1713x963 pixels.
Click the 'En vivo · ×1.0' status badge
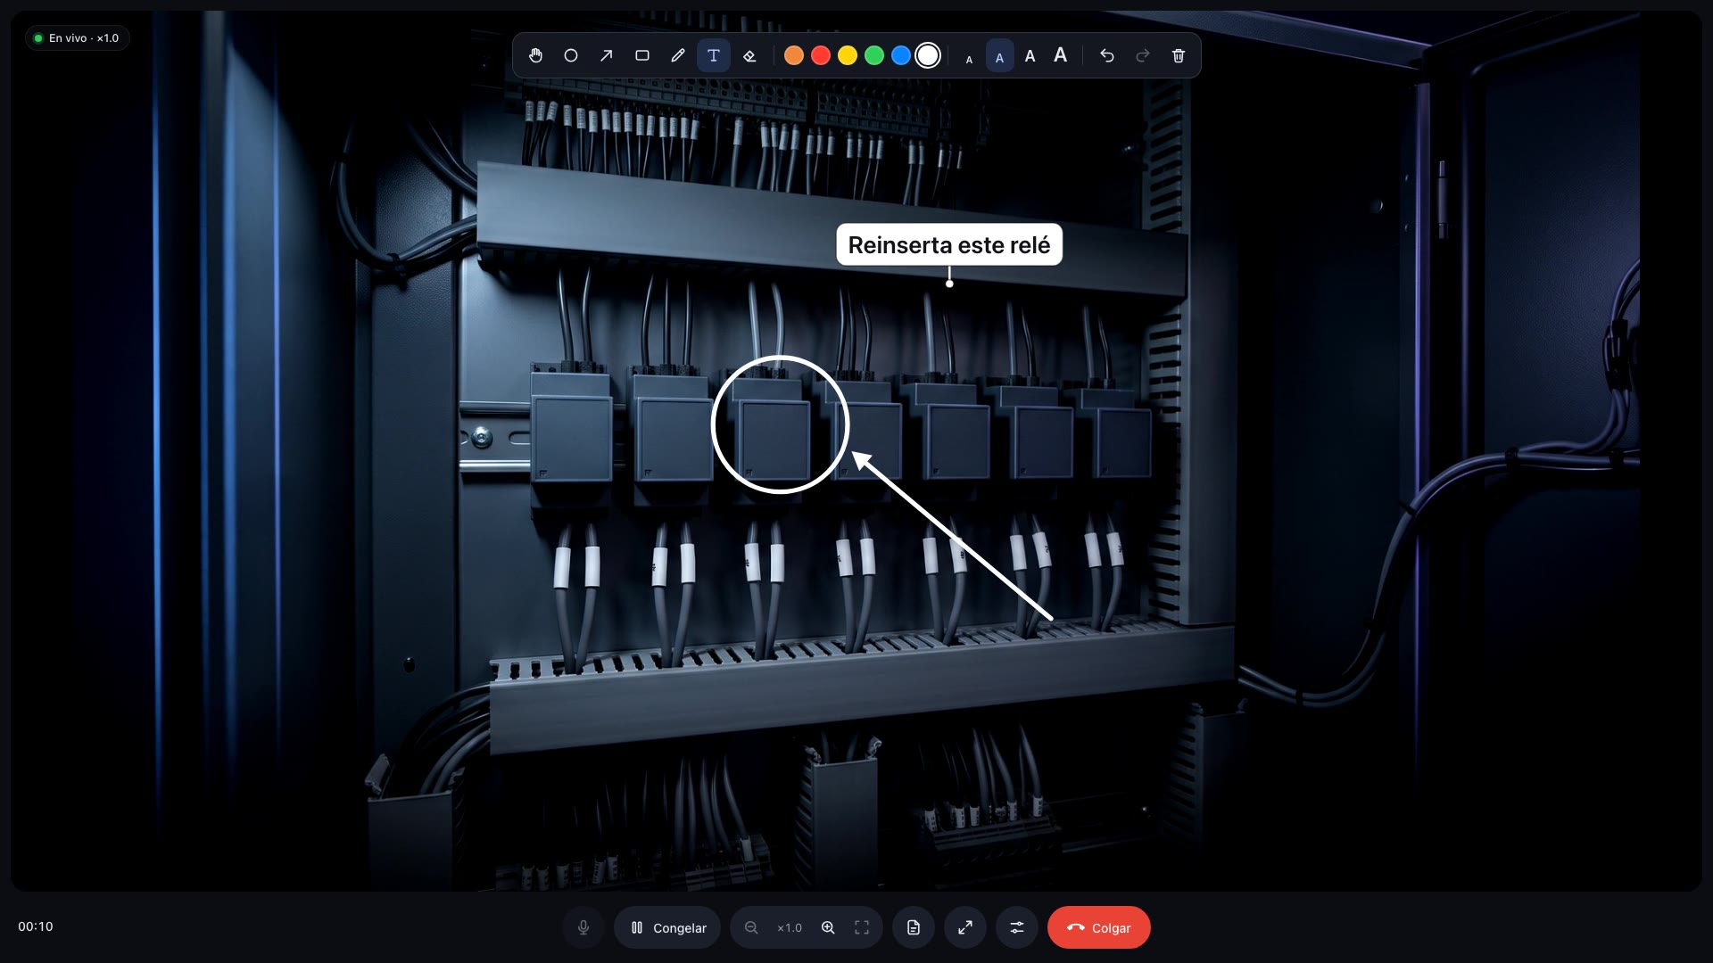click(x=78, y=38)
